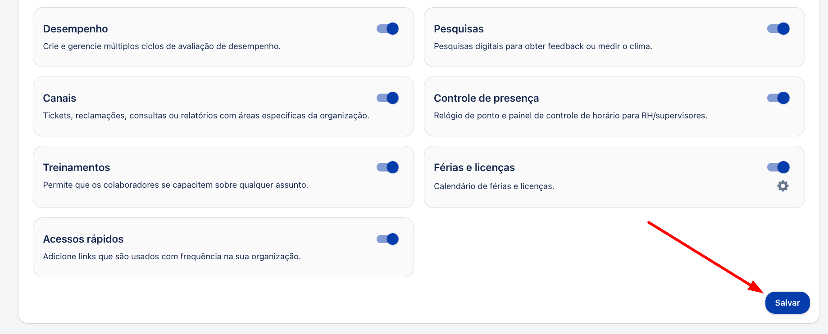Select the Treinamentos card heading
The width and height of the screenshot is (828, 334).
click(77, 167)
